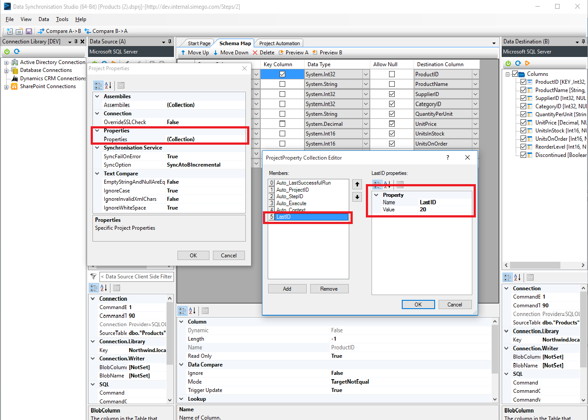588x420 pixels.
Task: Toggle Allow Null for UnitPrice row
Action: click(392, 124)
